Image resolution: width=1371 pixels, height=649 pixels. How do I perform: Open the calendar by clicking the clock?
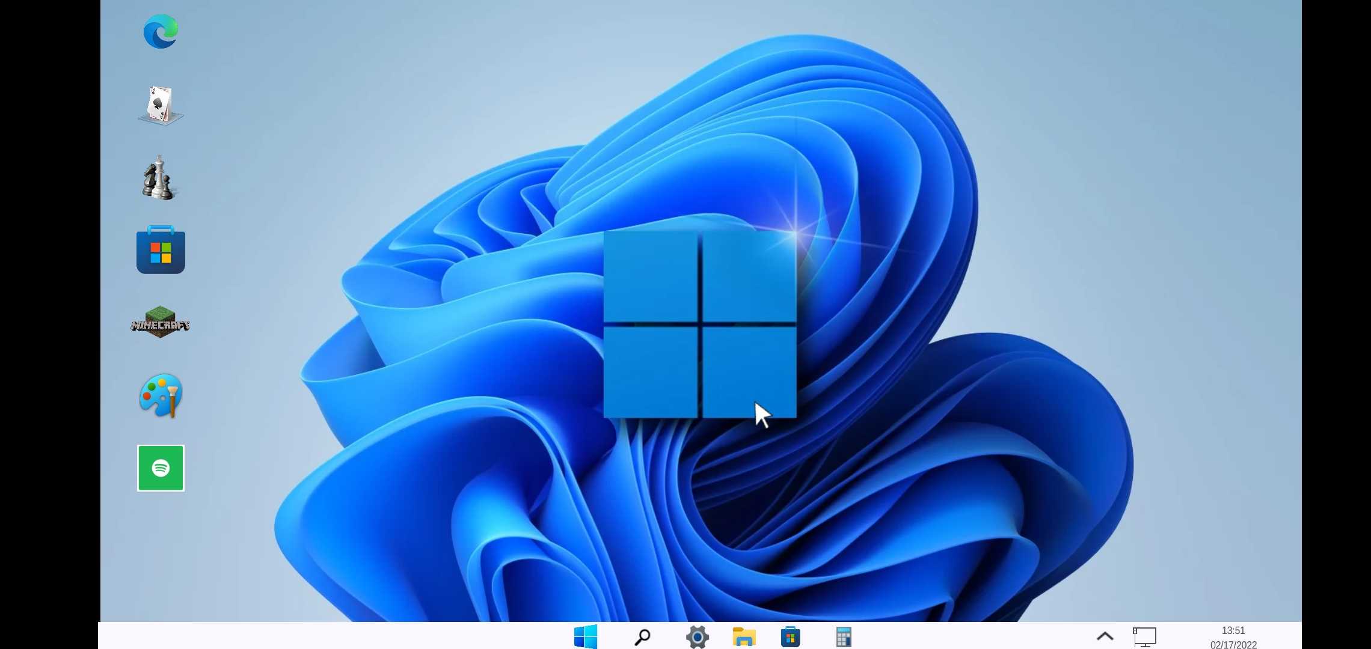click(x=1234, y=631)
